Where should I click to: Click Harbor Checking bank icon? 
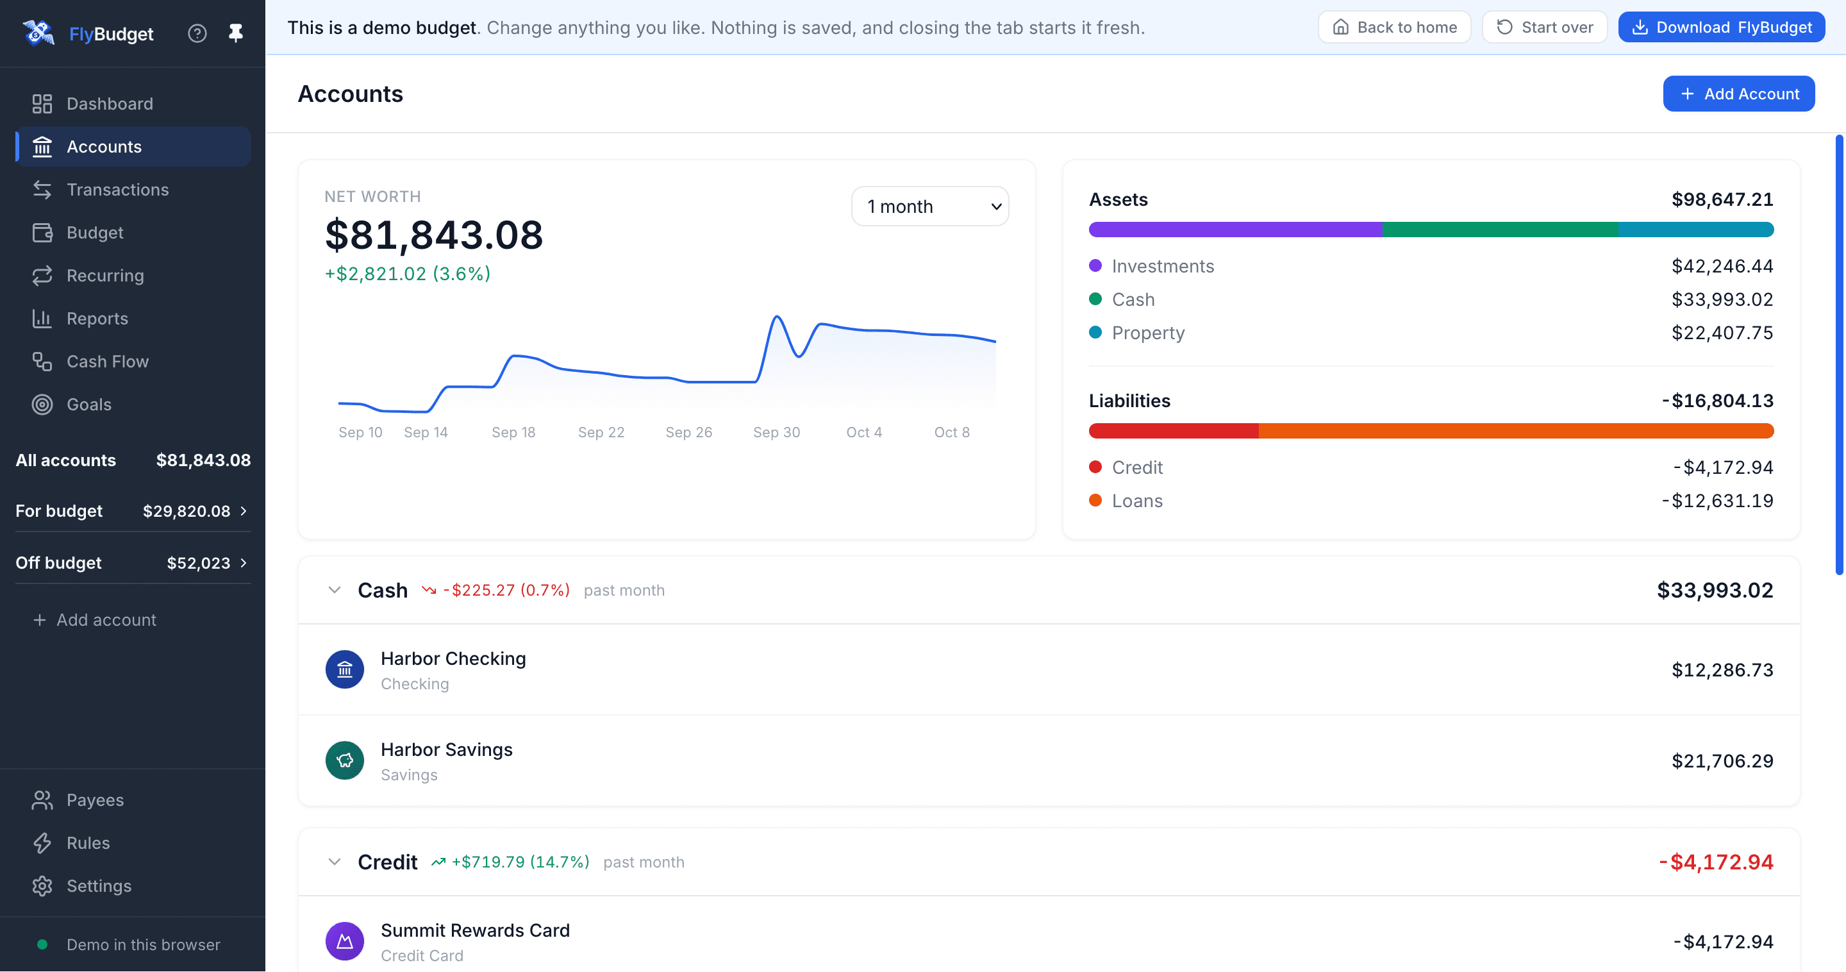point(345,670)
